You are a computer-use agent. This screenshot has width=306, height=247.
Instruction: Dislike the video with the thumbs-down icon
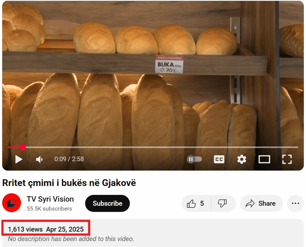(222, 203)
